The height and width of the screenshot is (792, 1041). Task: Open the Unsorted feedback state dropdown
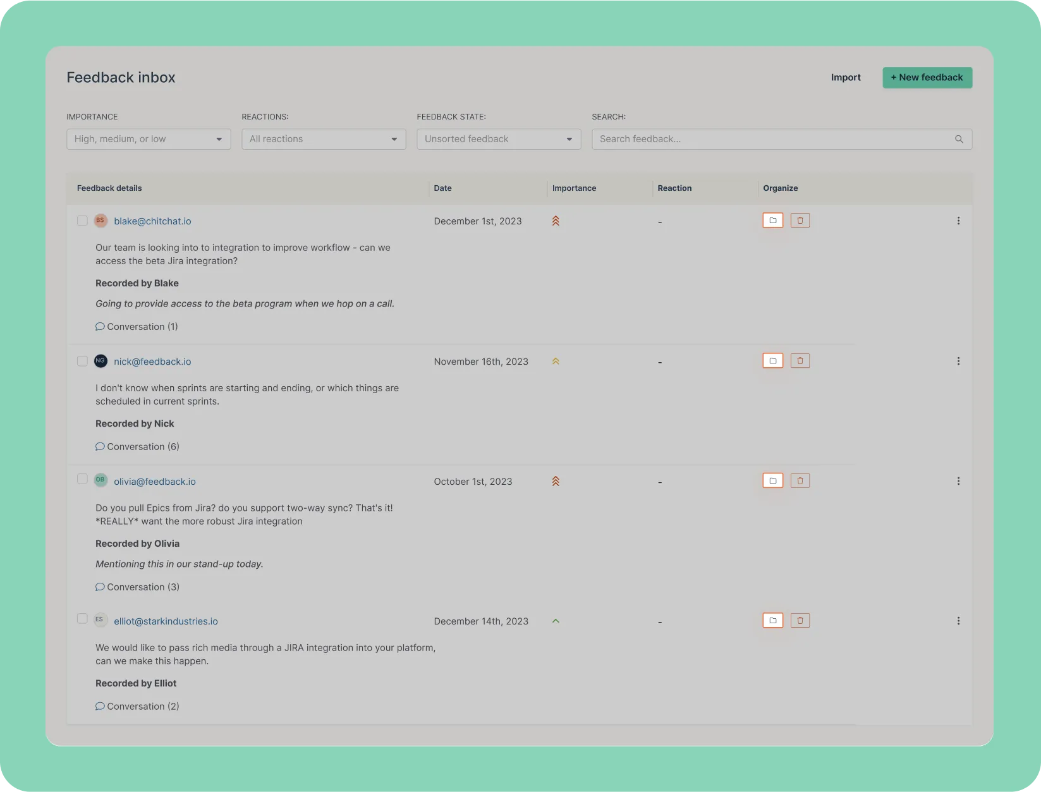tap(498, 139)
